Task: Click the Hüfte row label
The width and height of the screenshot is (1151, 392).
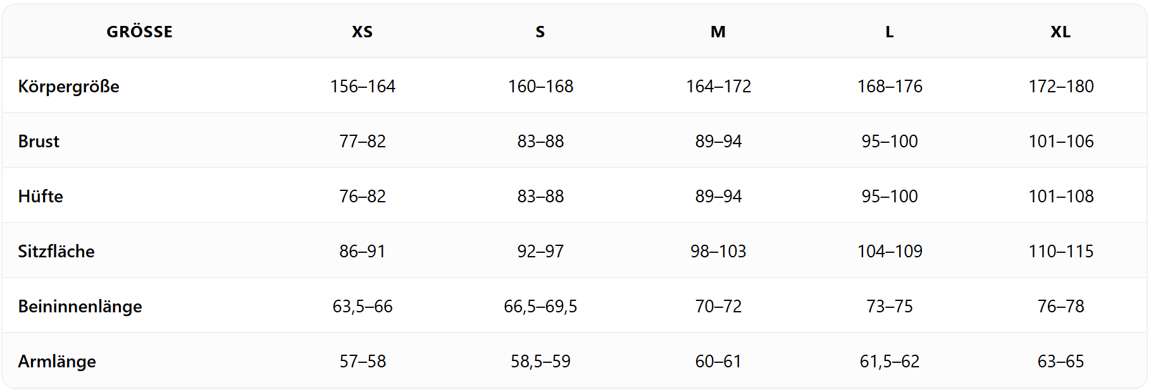Action: 40,196
